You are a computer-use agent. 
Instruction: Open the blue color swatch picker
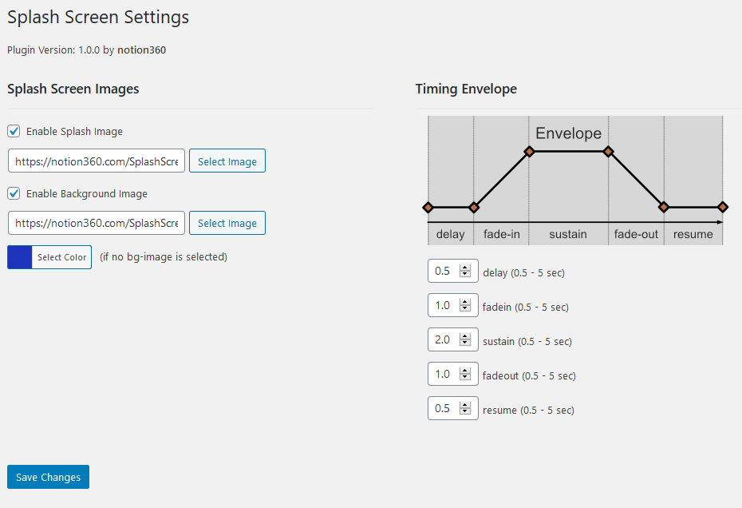(19, 257)
